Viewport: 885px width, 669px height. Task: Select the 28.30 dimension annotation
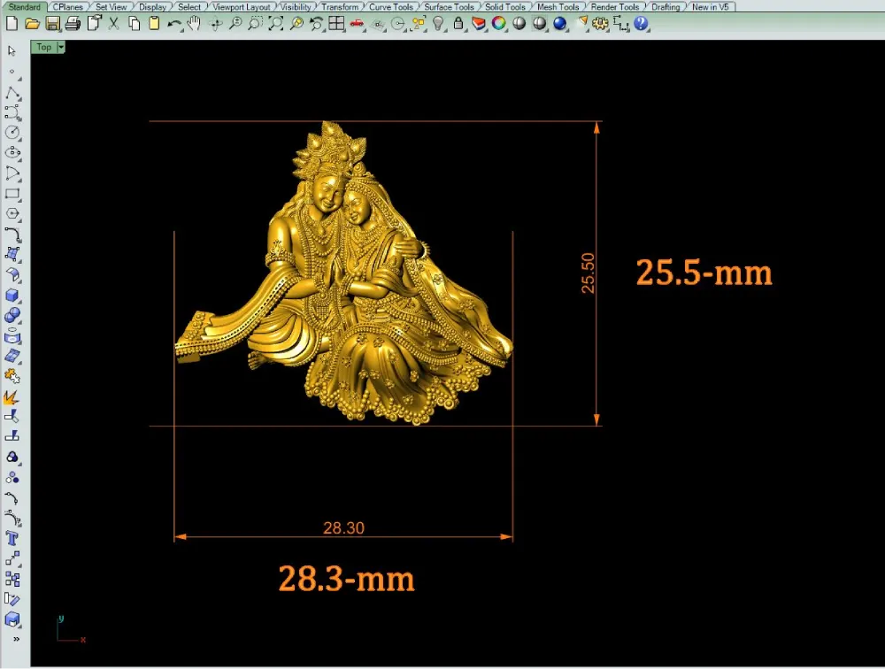click(x=343, y=528)
